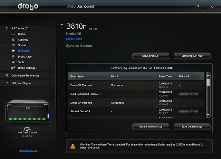Viewport: 221px width, 159px height.
Task: Click the B810n device title
Action: coord(76,26)
